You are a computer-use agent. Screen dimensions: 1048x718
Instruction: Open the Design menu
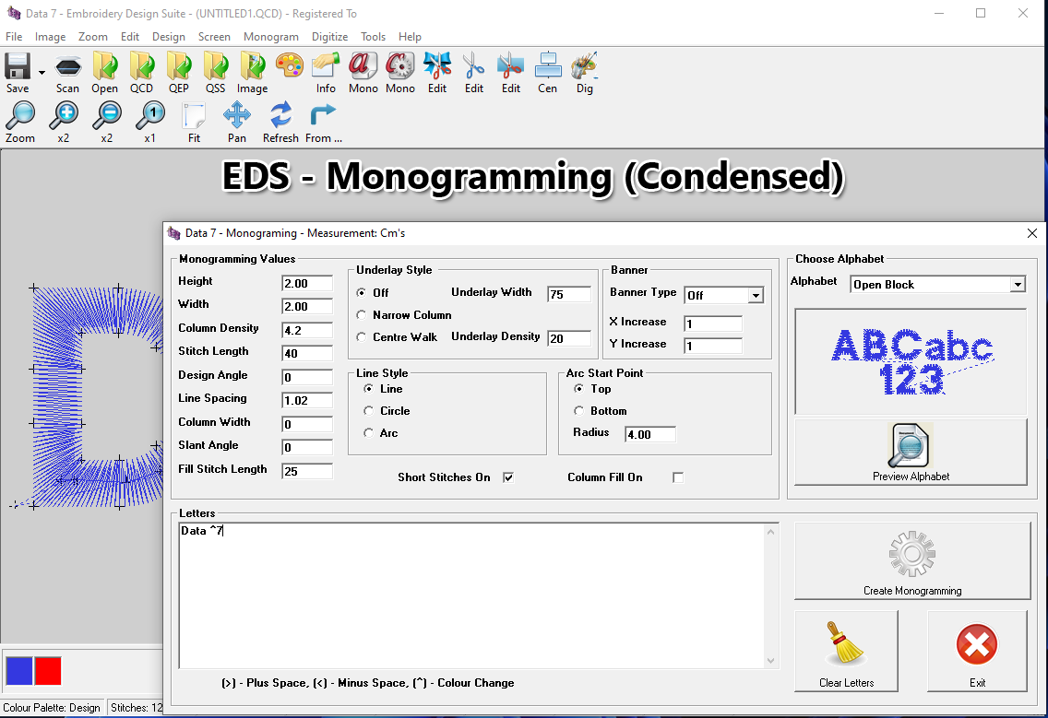coord(169,37)
